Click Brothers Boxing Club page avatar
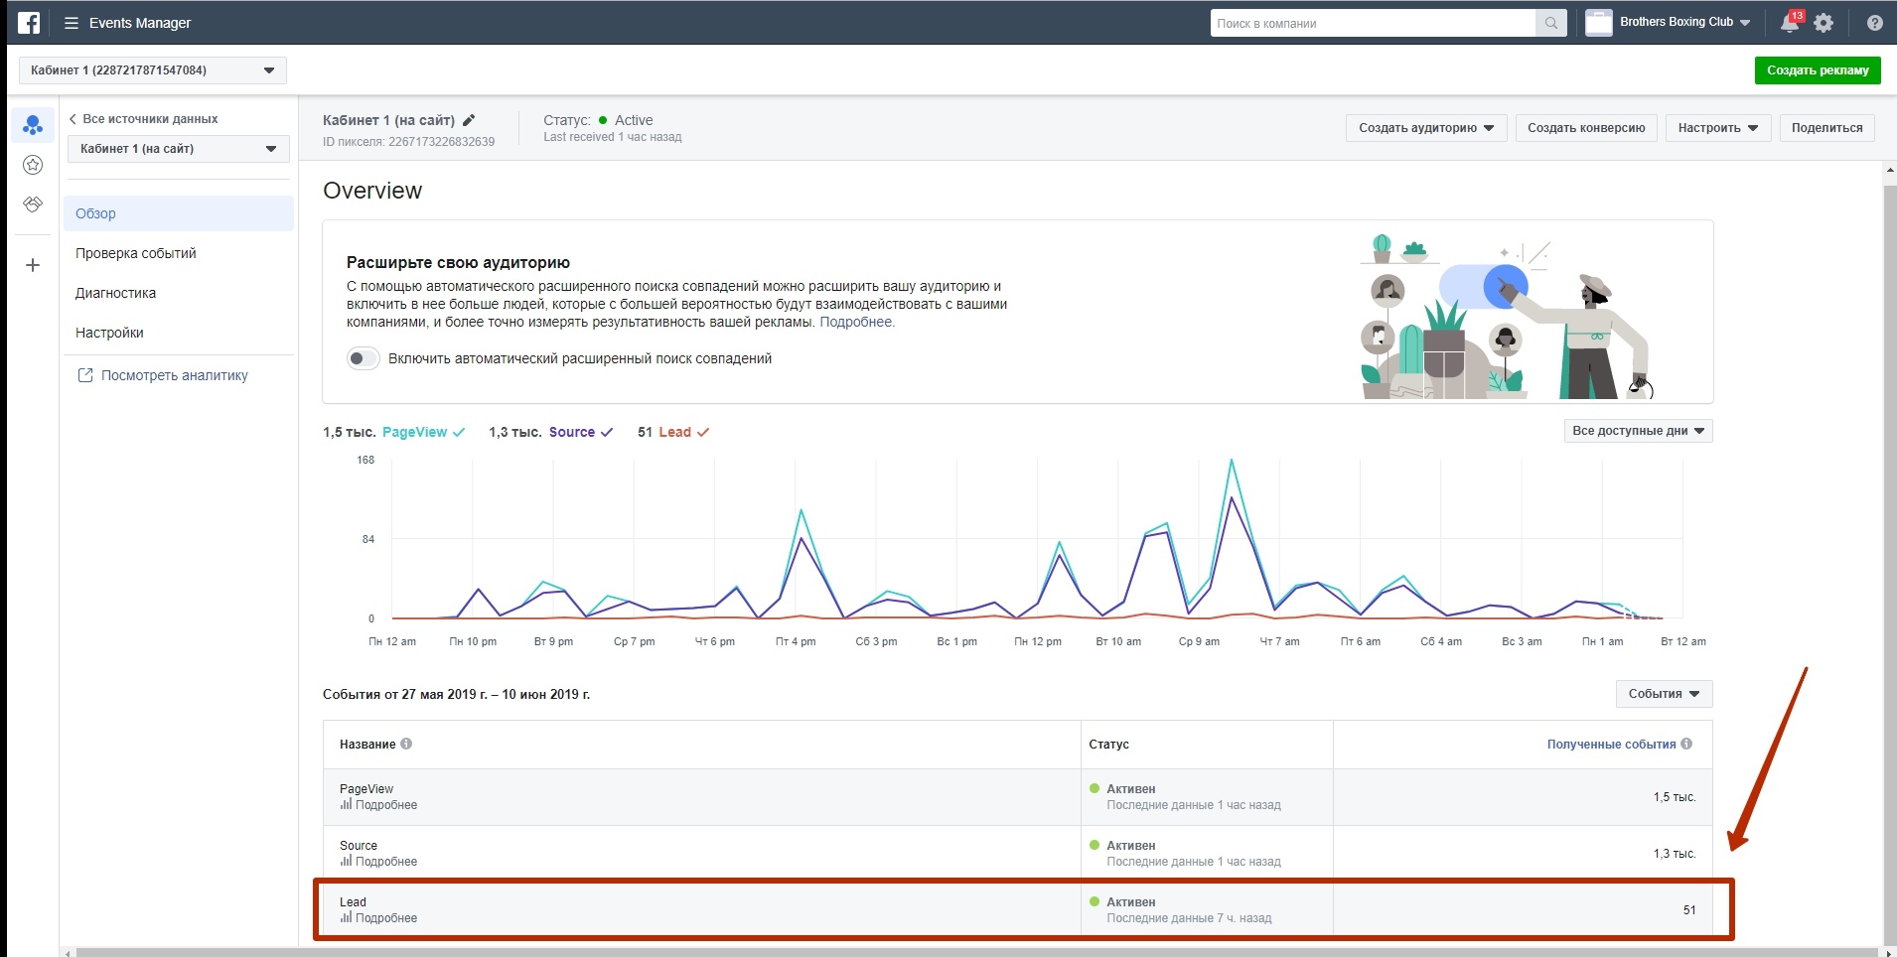This screenshot has height=957, width=1897. pyautogui.click(x=1599, y=22)
